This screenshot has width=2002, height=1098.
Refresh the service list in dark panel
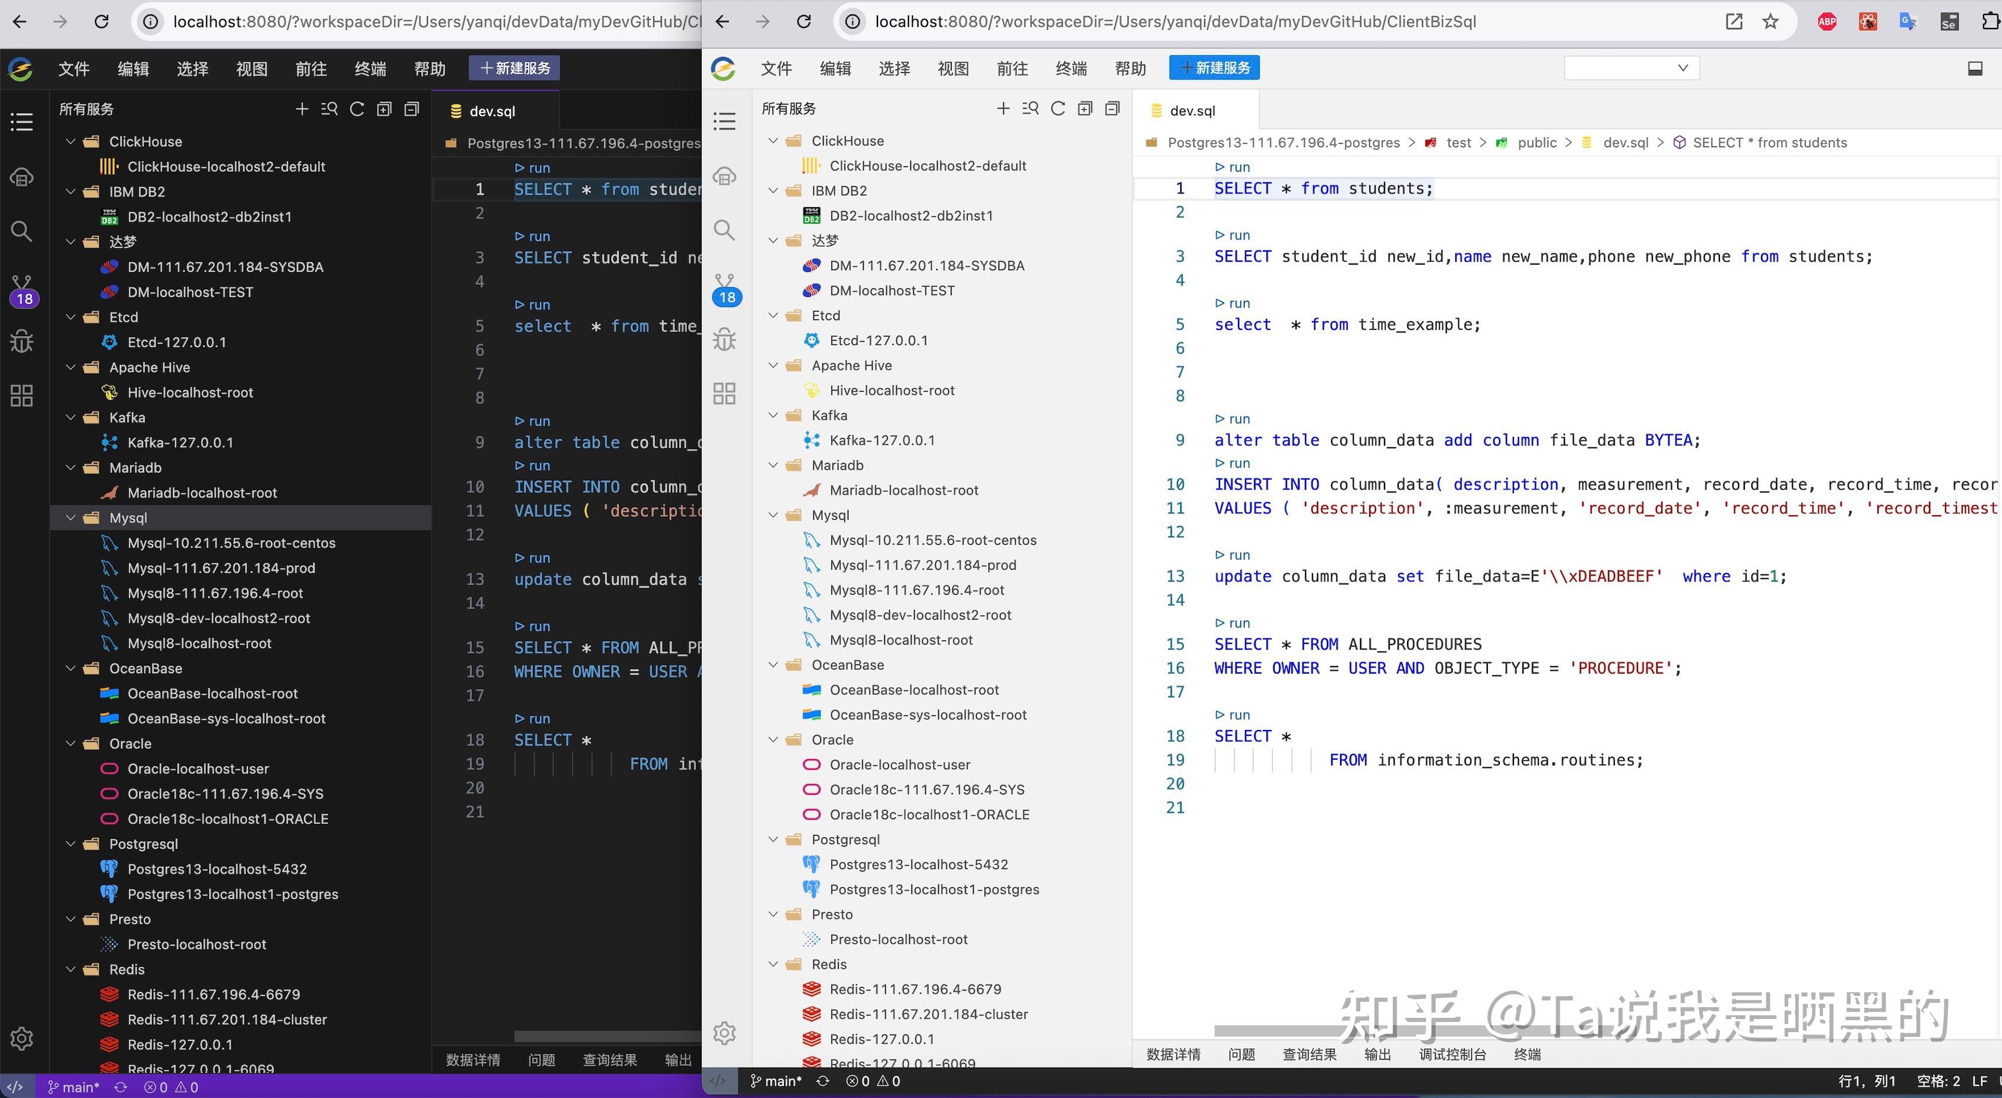pos(357,110)
